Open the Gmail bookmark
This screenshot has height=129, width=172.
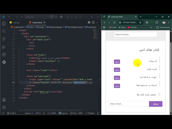click(113, 27)
